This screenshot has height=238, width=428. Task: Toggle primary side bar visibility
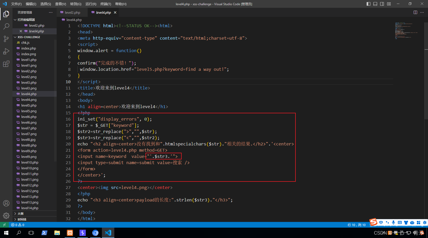pos(368,4)
